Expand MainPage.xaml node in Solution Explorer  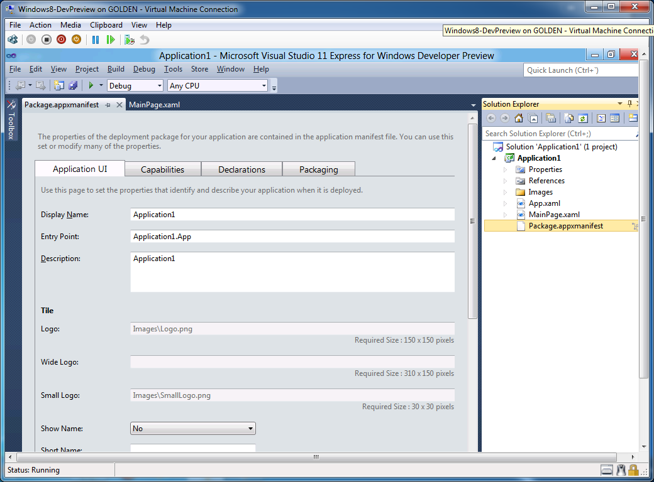coord(505,215)
